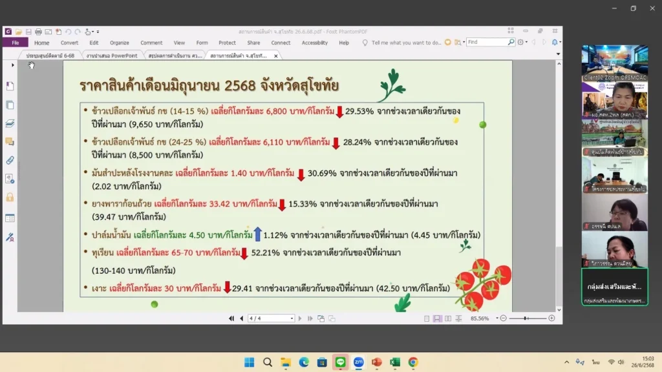
Task: Expand the document tab list arrow
Action: tap(558, 54)
